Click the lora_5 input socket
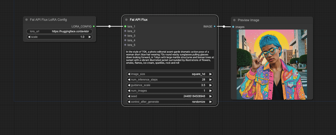The width and height of the screenshot is (336, 135). (x=125, y=45)
